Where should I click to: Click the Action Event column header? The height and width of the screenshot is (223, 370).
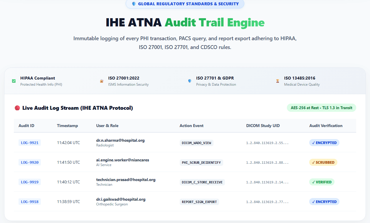pyautogui.click(x=191, y=126)
